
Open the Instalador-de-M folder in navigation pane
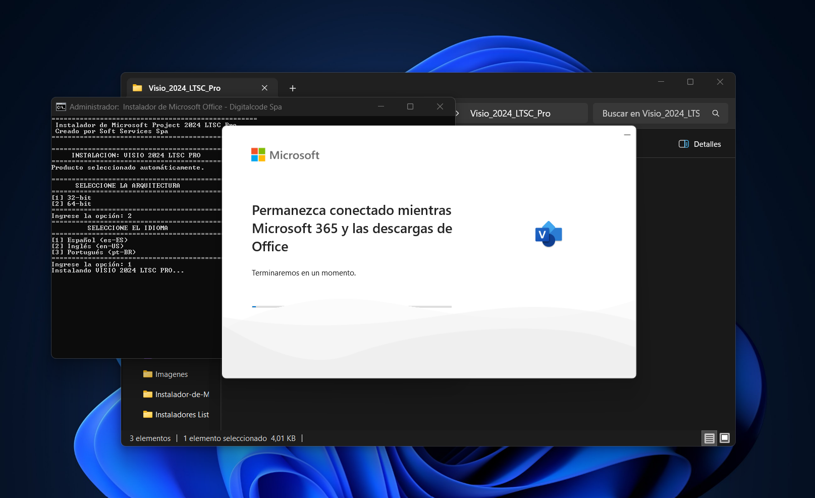[176, 395]
